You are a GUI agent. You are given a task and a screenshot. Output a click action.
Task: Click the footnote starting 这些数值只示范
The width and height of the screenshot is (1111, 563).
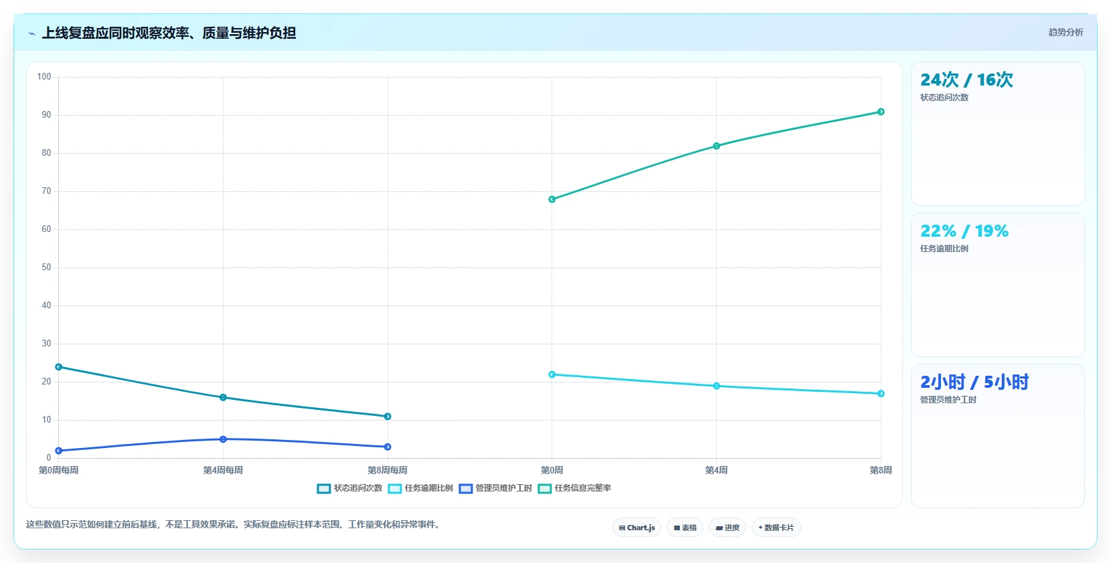click(234, 524)
